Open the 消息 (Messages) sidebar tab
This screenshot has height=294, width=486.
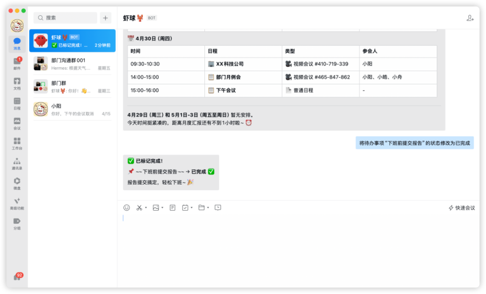(x=17, y=44)
